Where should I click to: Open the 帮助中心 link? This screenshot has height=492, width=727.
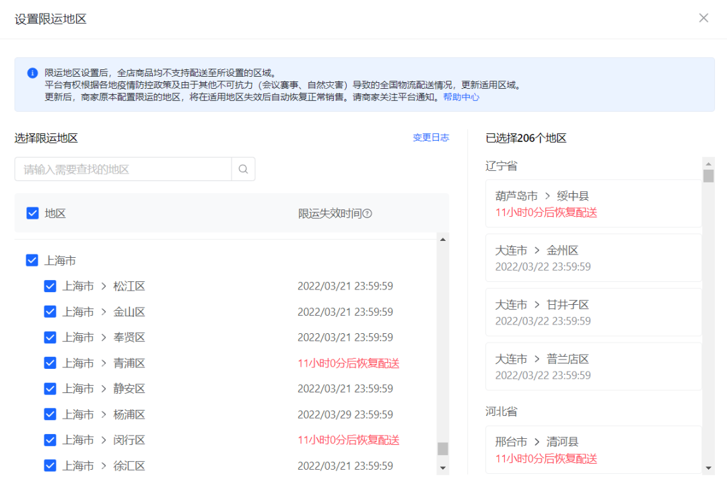coord(461,97)
